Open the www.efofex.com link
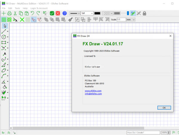This screenshot has width=179, height=135. click(x=93, y=91)
